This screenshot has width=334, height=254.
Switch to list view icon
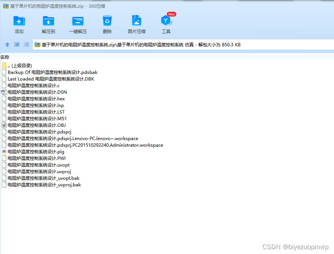point(26,44)
